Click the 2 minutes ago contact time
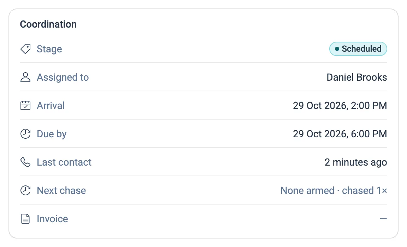Image resolution: width=407 pixels, height=247 pixels. coord(356,162)
